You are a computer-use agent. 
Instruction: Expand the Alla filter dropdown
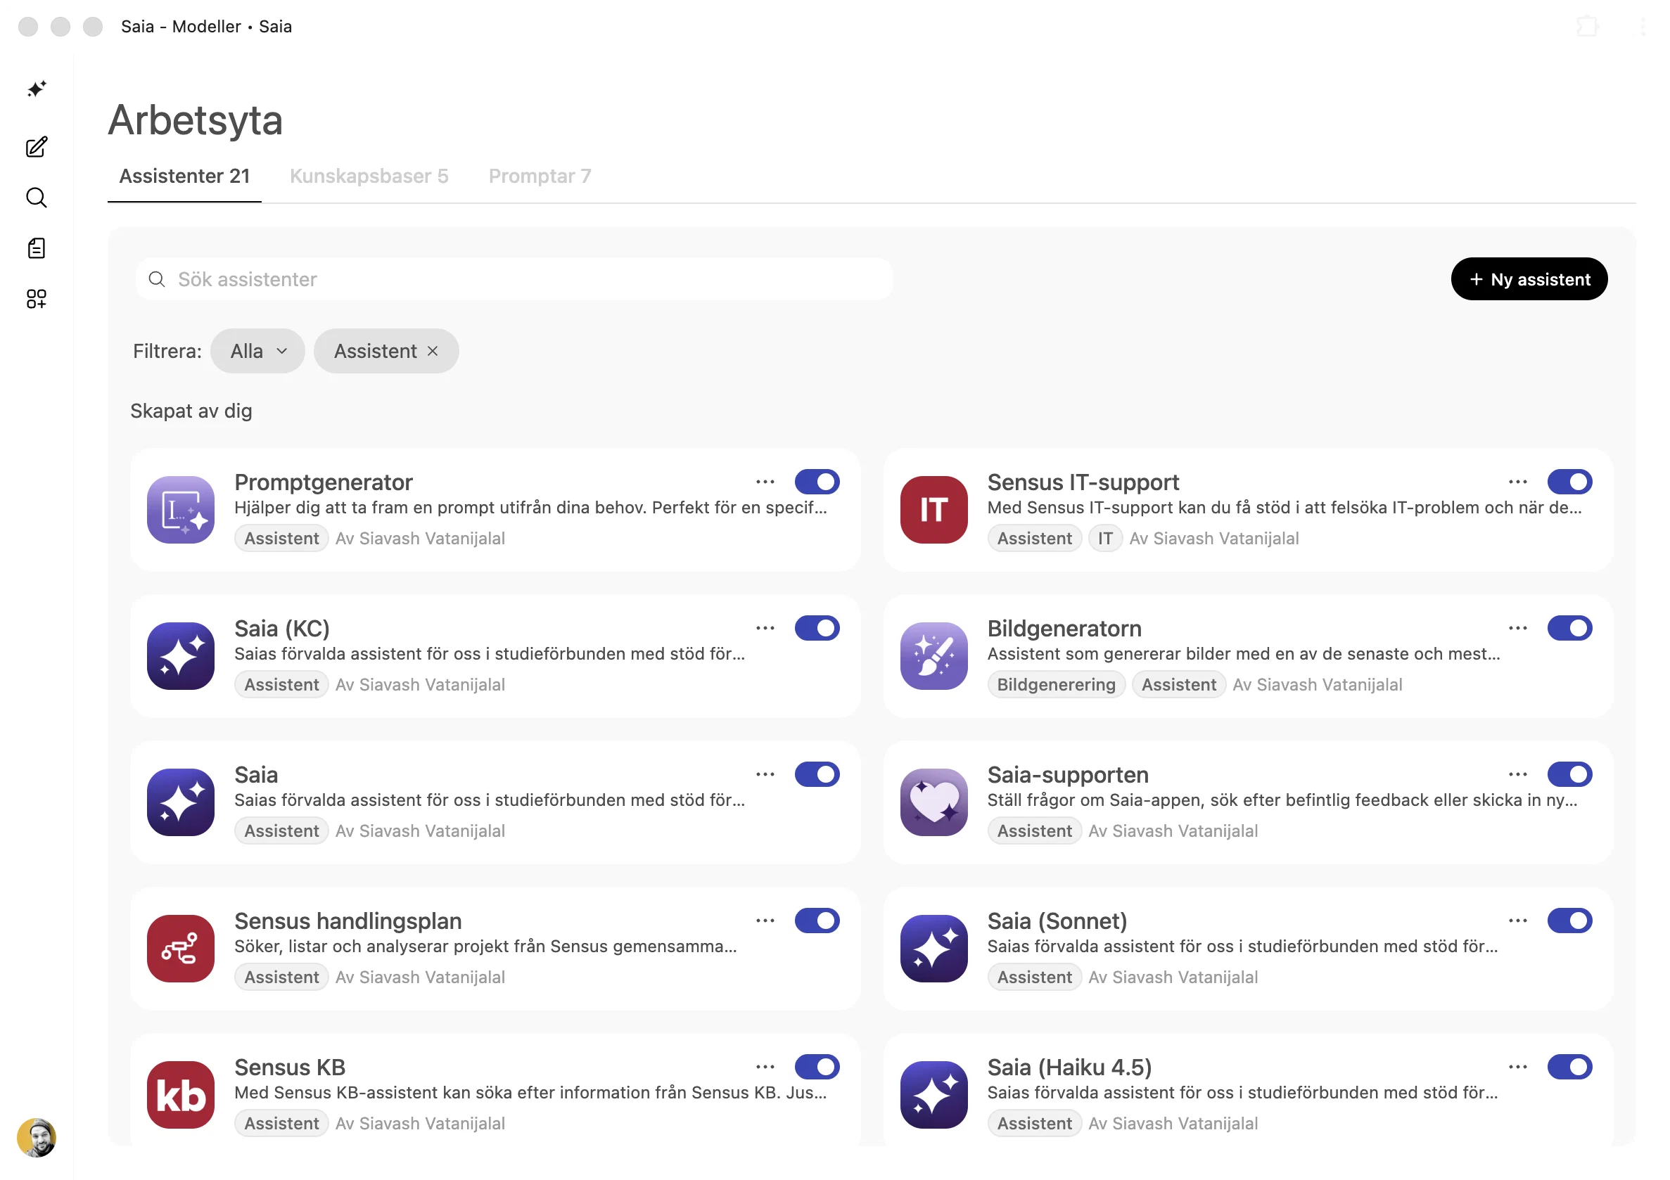click(257, 351)
